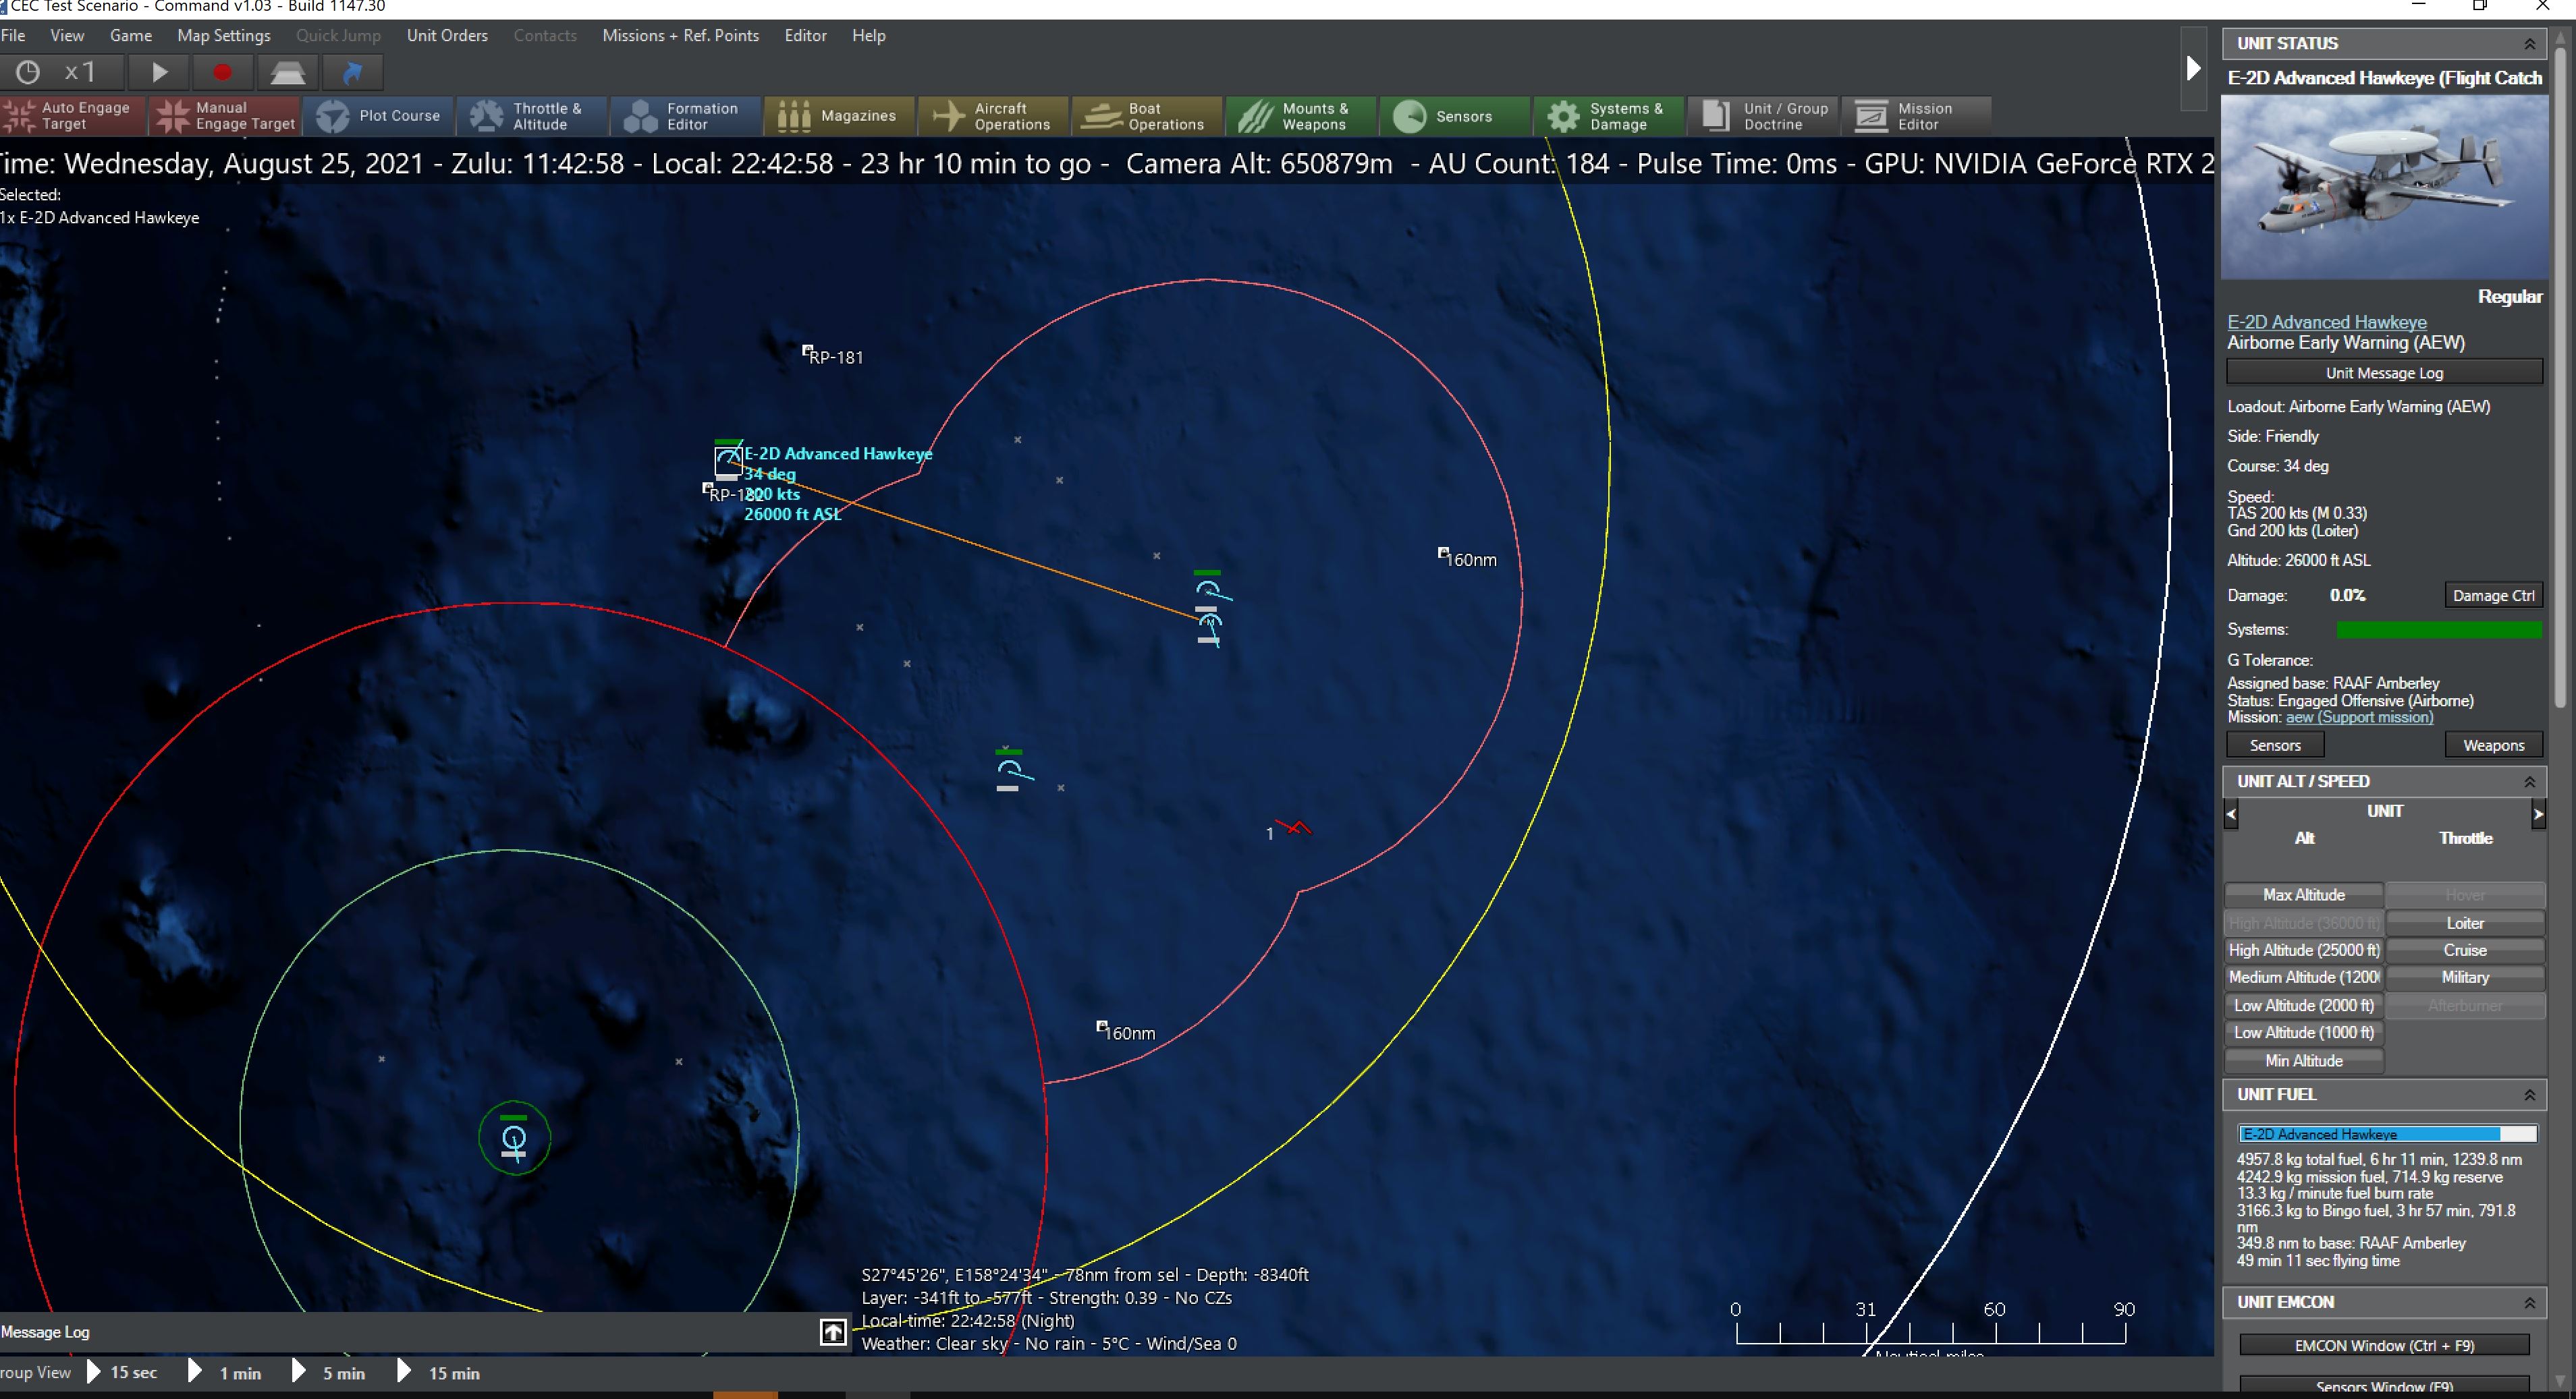2576x1399 pixels.
Task: Click the red record button
Action: [x=222, y=72]
